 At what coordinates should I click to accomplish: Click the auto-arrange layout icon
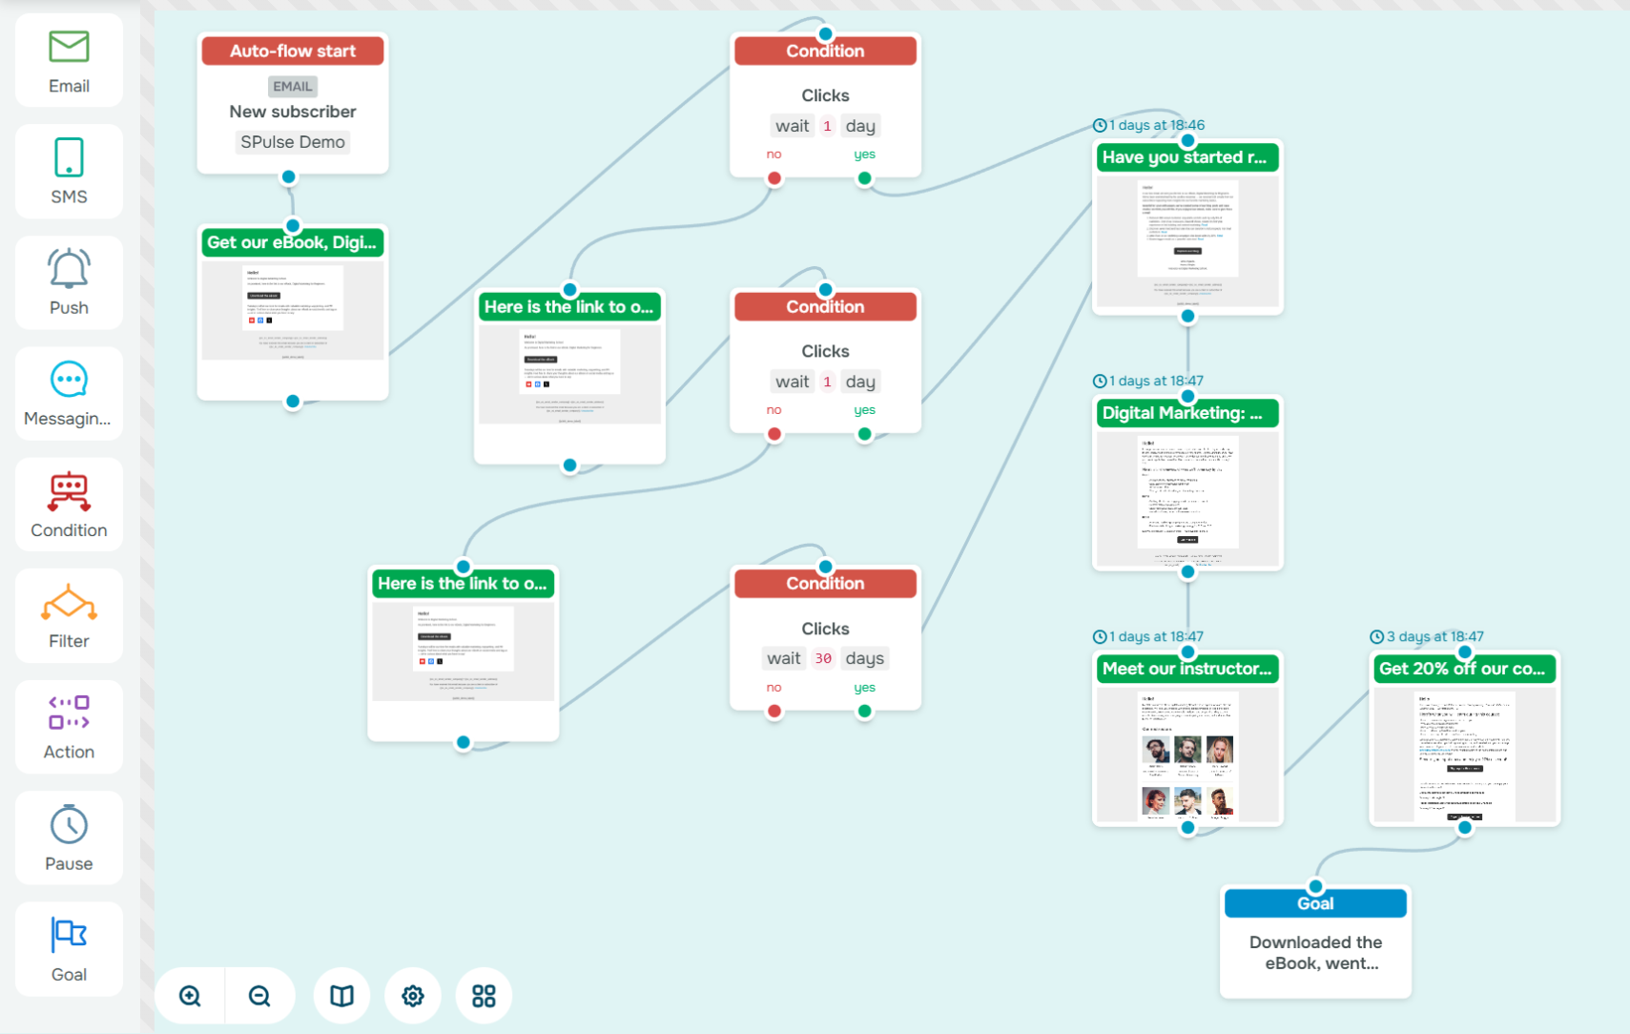(x=484, y=995)
